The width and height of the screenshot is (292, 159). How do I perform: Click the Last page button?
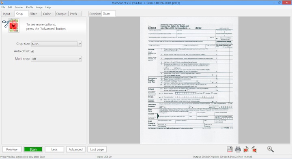[x=97, y=149]
